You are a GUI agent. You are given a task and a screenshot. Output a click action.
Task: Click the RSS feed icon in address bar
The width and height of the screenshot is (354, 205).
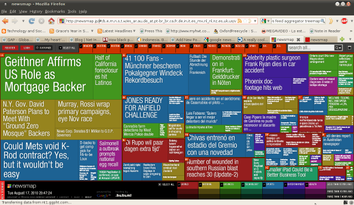[x=240, y=21]
